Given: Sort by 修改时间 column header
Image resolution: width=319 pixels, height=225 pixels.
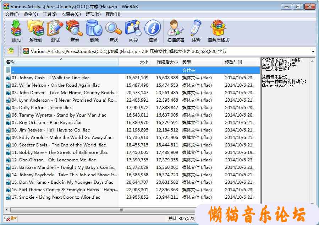Looking at the screenshot, I should pos(241,62).
